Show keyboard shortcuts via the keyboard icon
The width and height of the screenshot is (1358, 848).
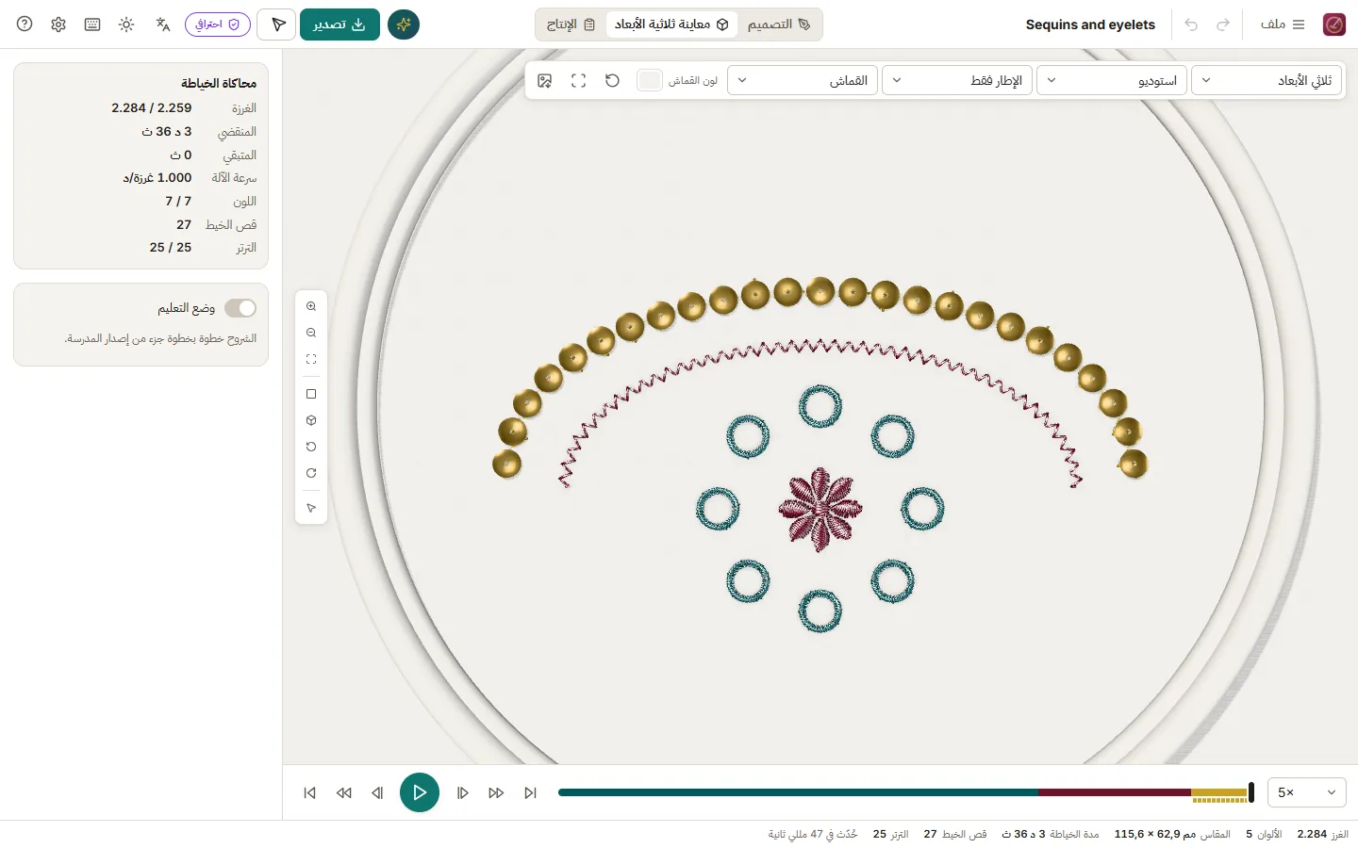(x=92, y=24)
